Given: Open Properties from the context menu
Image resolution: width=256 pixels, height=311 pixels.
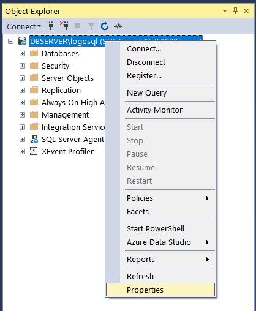Looking at the screenshot, I should 160,290.
